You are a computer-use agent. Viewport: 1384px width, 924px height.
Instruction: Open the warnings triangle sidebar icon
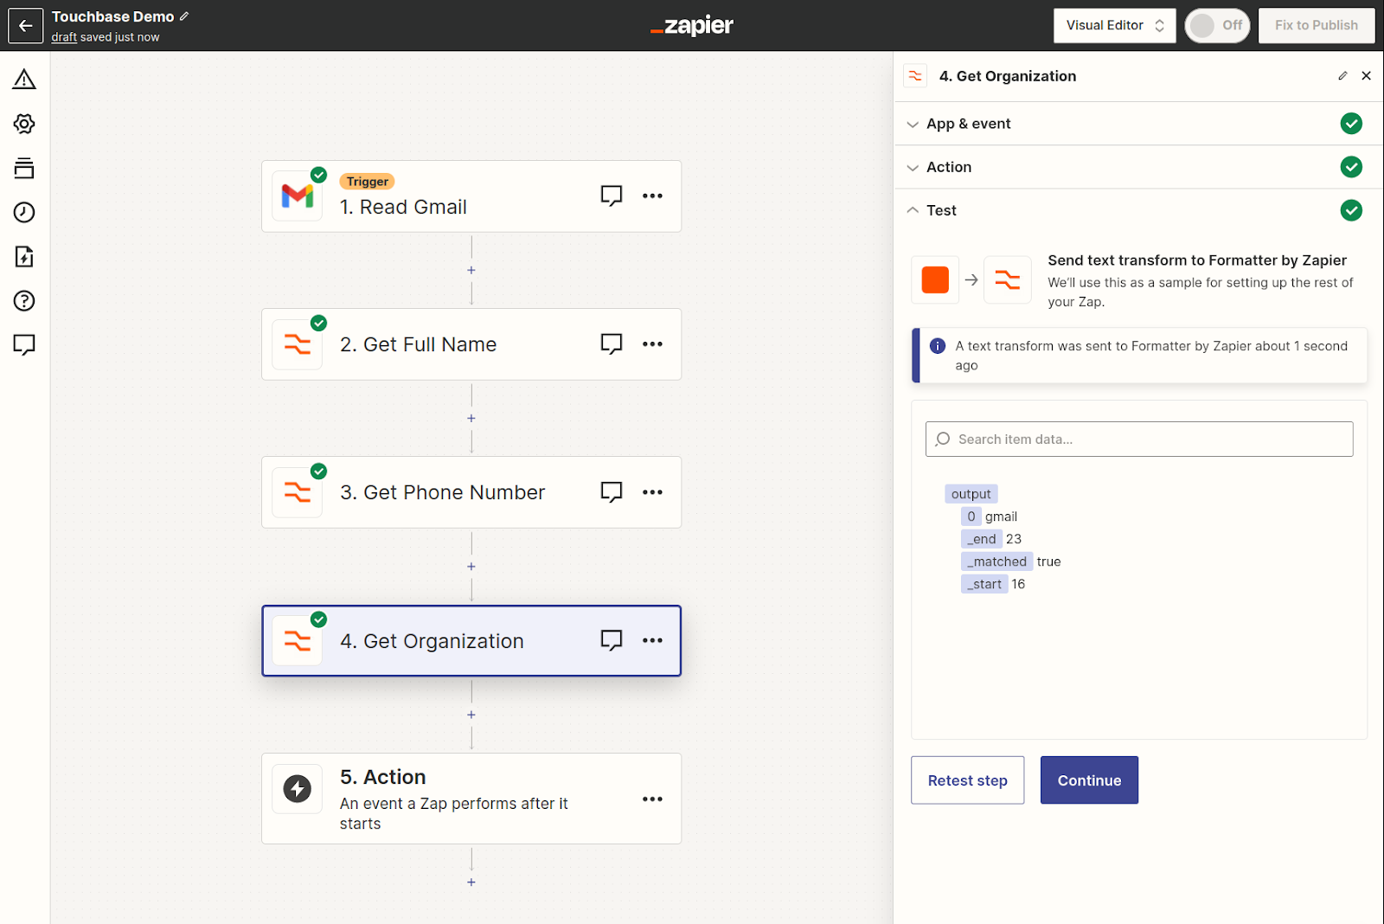[24, 80]
